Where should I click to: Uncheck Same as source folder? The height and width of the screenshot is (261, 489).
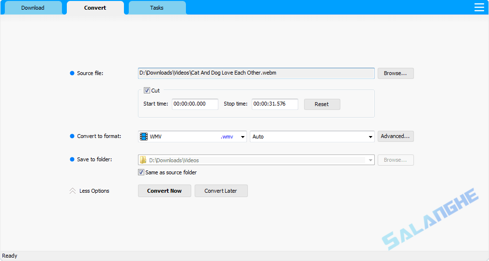pos(141,172)
